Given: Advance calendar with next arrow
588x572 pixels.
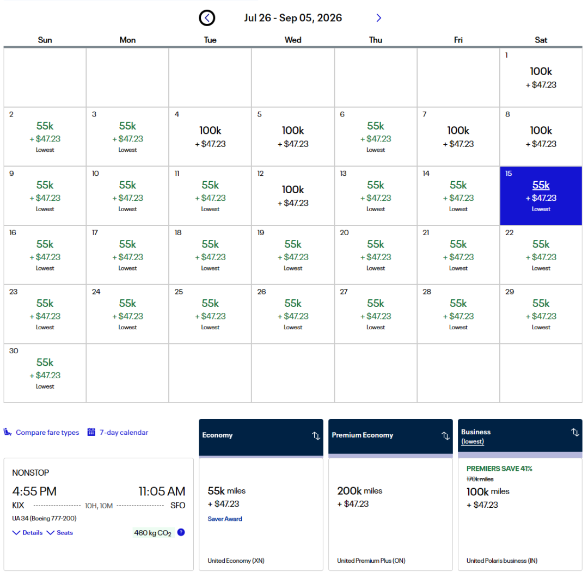Looking at the screenshot, I should tap(379, 18).
